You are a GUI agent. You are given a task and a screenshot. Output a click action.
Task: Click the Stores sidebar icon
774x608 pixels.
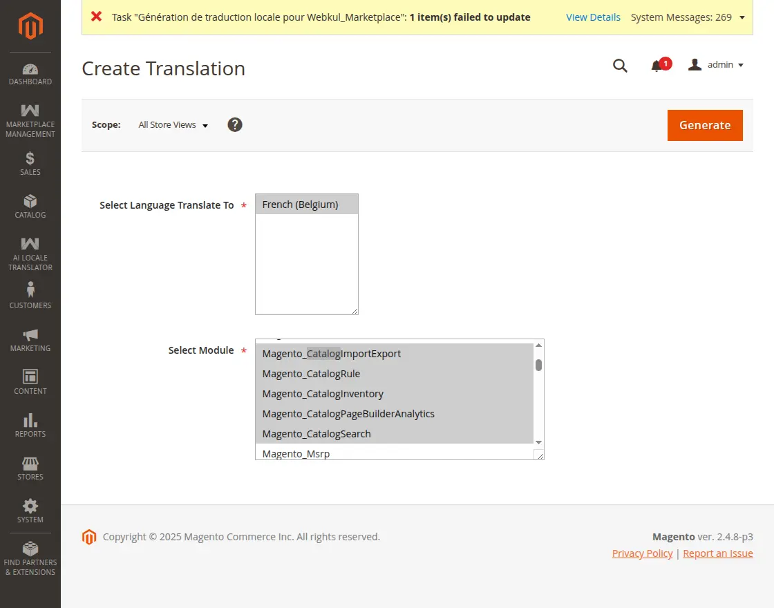tap(30, 464)
